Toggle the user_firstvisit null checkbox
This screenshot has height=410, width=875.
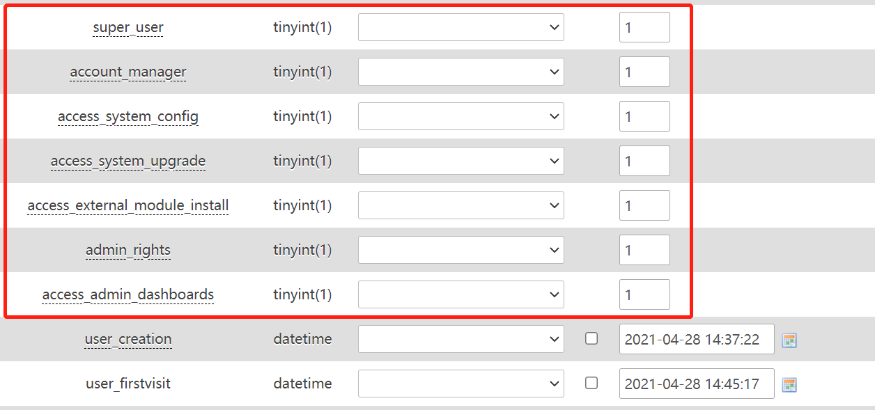point(591,383)
